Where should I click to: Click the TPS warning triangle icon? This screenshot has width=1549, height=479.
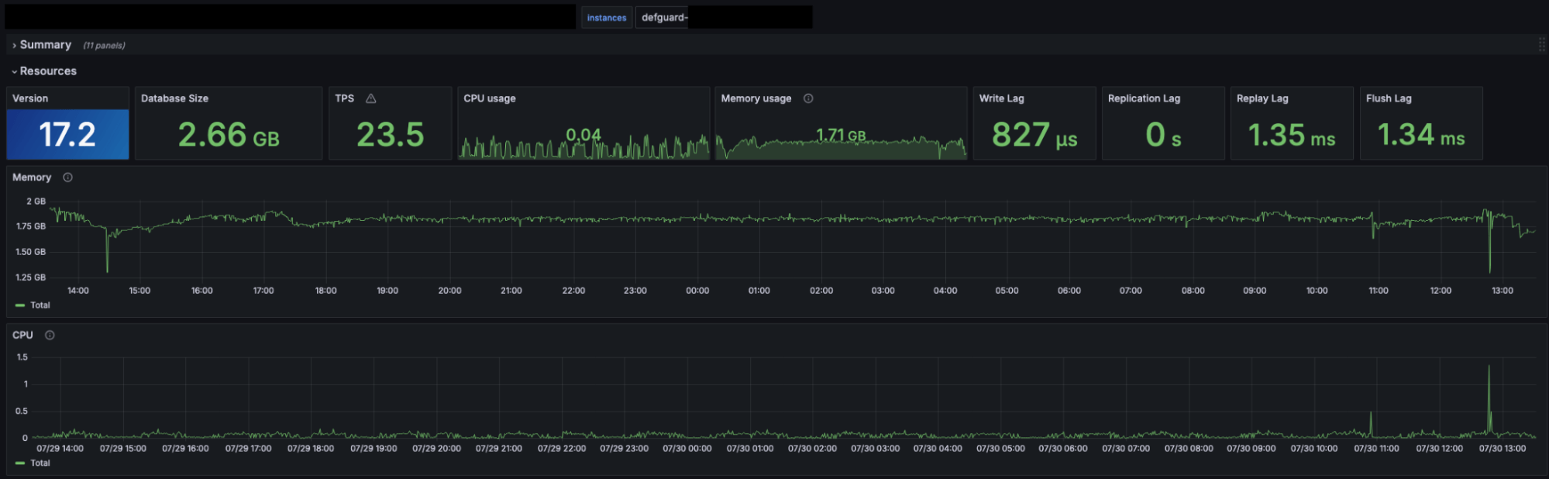371,98
